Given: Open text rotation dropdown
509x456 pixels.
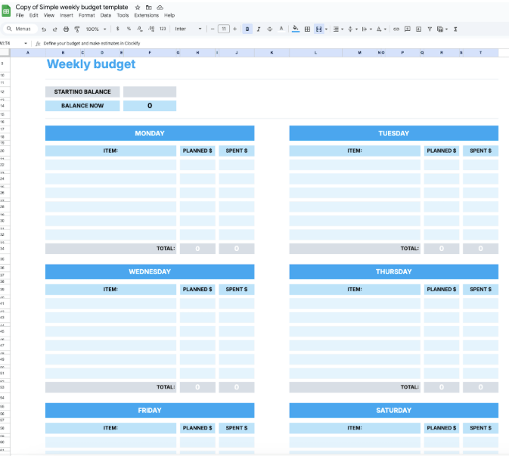Looking at the screenshot, I should 380,29.
